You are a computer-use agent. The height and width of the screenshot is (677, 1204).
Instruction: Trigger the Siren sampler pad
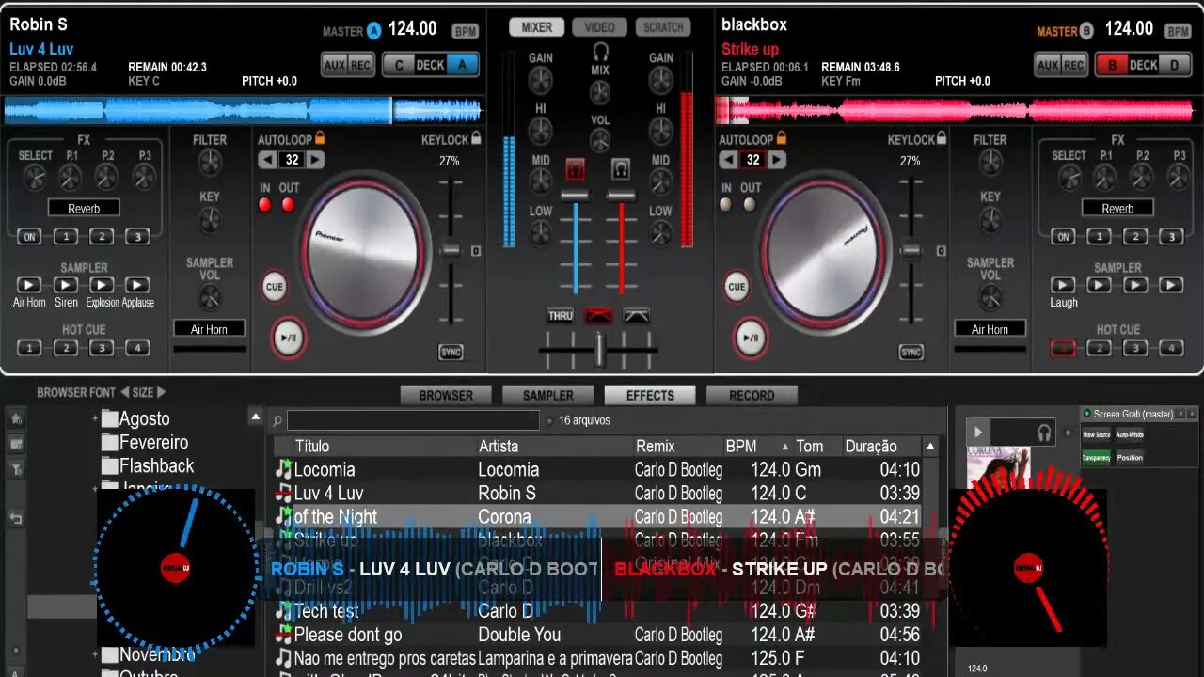click(66, 285)
